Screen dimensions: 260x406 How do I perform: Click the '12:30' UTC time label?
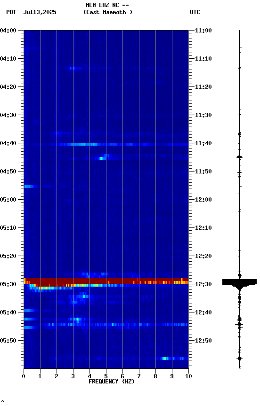click(x=203, y=284)
